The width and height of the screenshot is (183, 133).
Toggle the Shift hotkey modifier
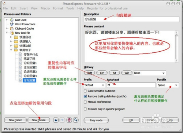(89, 73)
